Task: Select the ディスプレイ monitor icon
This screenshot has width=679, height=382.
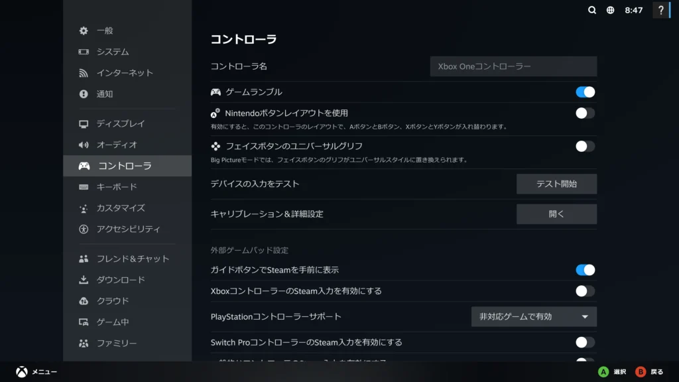Action: pyautogui.click(x=84, y=123)
